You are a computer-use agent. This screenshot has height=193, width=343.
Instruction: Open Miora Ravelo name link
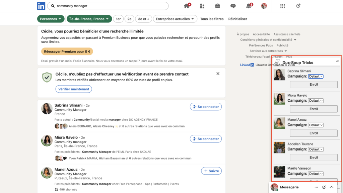66,137
